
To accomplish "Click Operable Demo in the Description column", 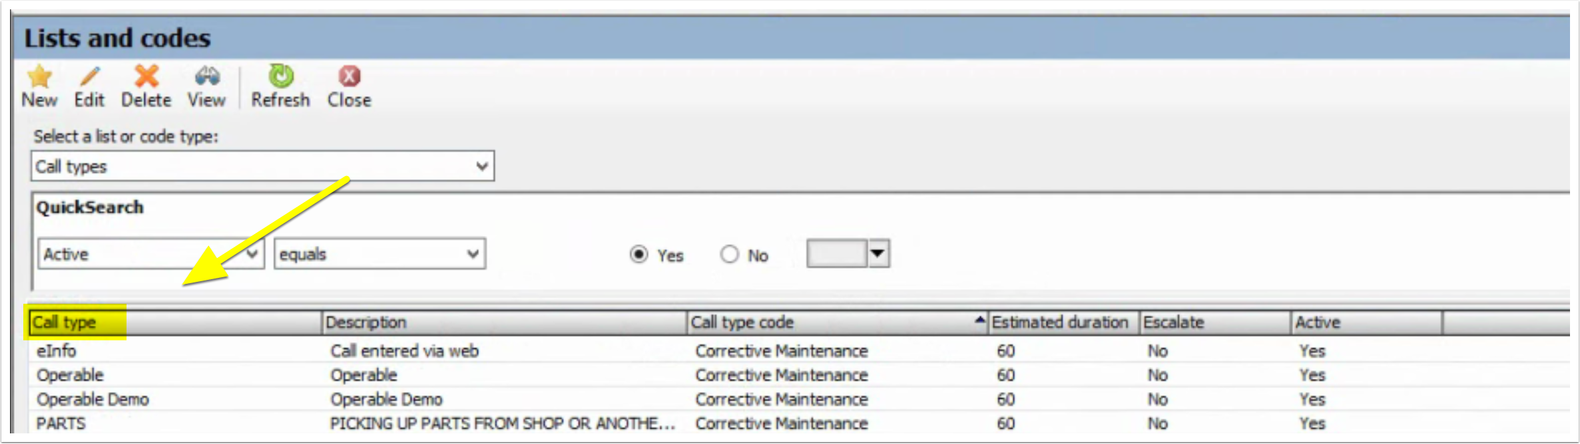I will coord(387,399).
